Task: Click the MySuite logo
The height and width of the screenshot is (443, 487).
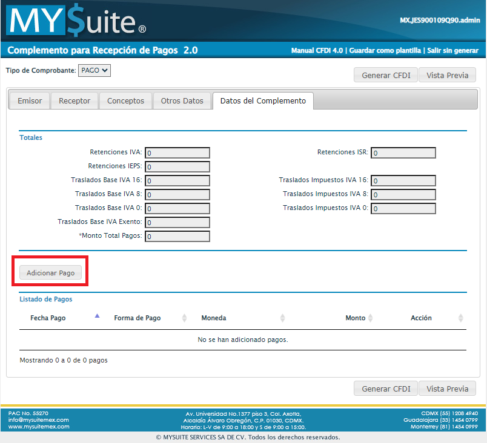Action: [76, 22]
